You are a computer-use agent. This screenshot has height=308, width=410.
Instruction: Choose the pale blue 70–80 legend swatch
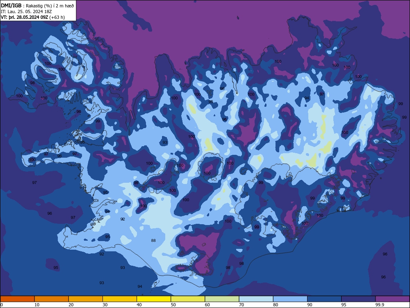pyautogui.click(x=256, y=299)
